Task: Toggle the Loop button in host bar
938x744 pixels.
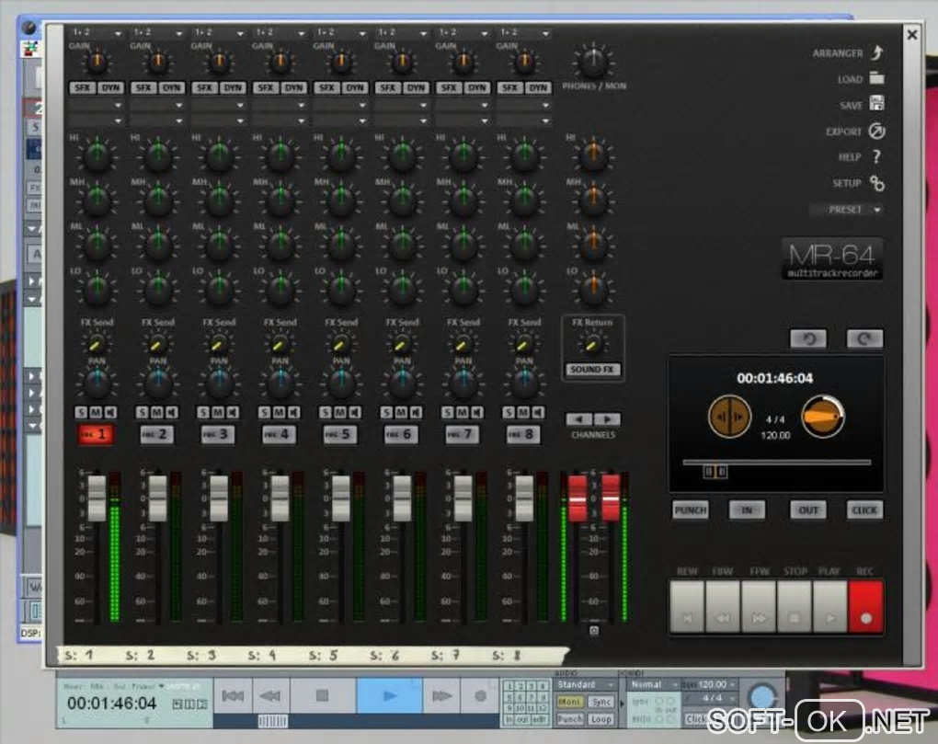Action: tap(601, 719)
